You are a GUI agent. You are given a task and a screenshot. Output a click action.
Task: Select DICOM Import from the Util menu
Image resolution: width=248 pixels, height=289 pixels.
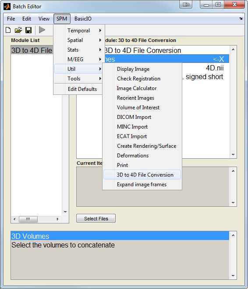(x=142, y=117)
